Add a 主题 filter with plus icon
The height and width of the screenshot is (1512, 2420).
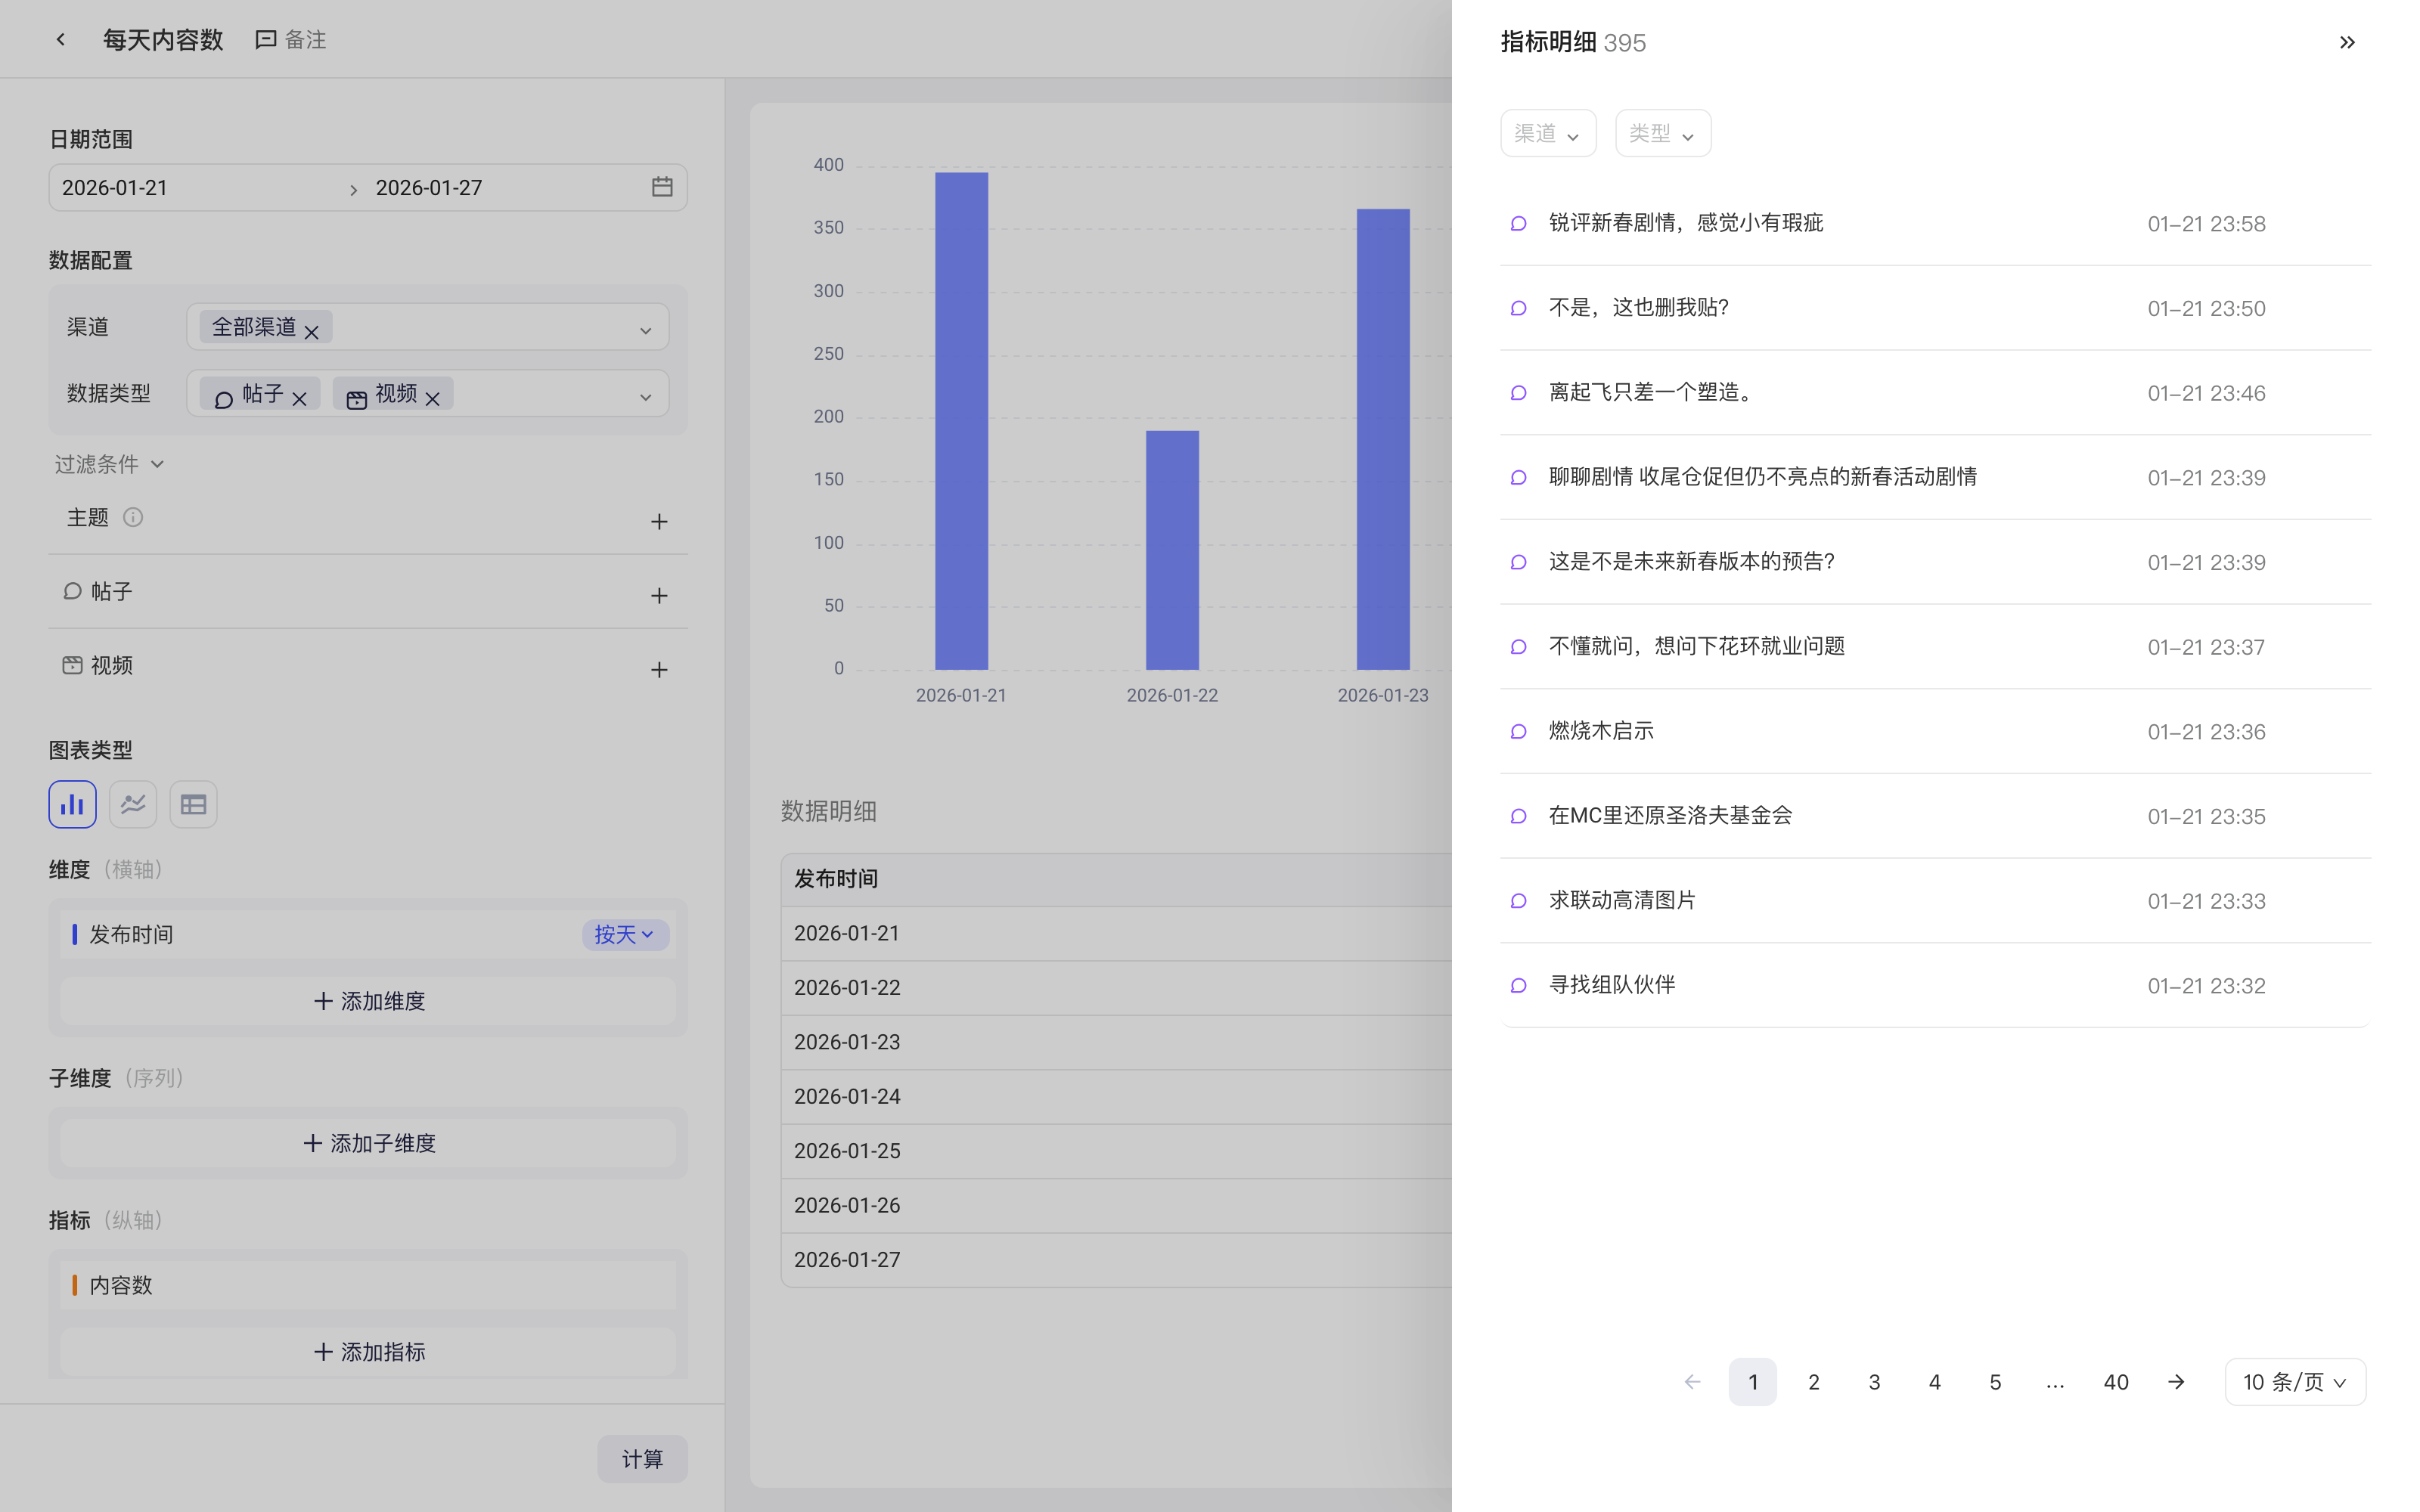tap(659, 521)
